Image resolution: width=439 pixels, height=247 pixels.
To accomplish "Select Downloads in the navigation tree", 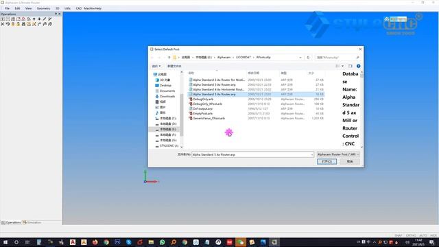I will (x=167, y=96).
